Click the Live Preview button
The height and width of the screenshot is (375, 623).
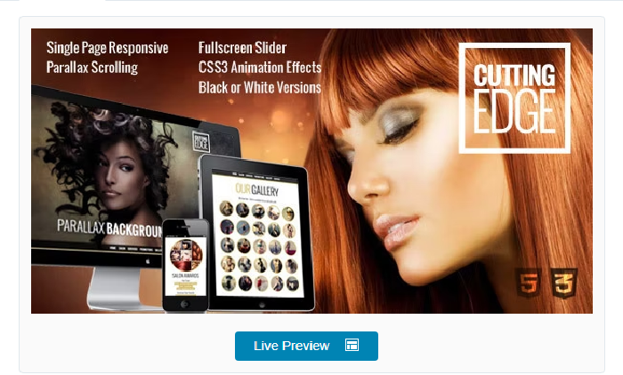click(x=306, y=346)
